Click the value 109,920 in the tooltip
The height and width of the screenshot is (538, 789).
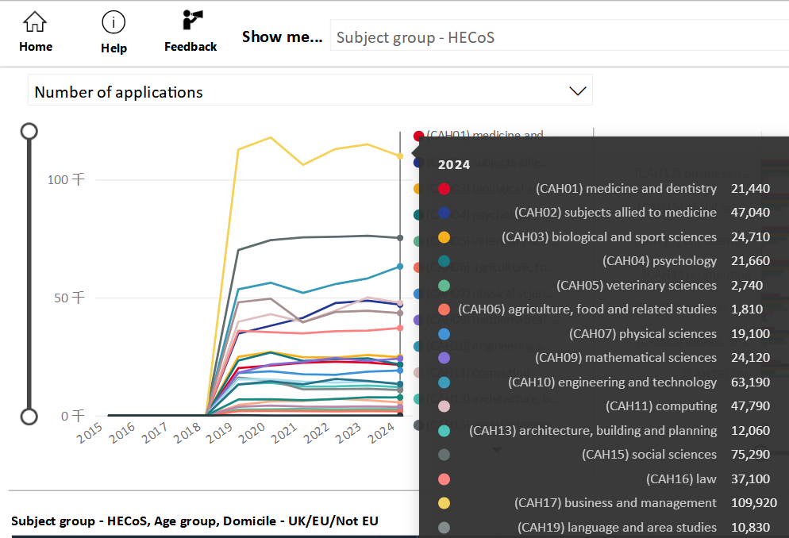[754, 503]
